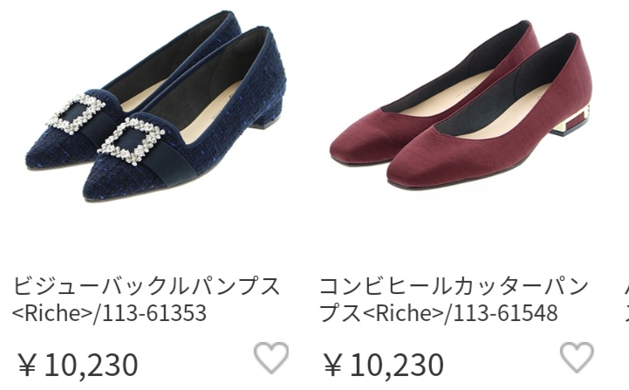Select product code 113-61548 text
Viewport: 629px width, 390px height.
point(505,313)
